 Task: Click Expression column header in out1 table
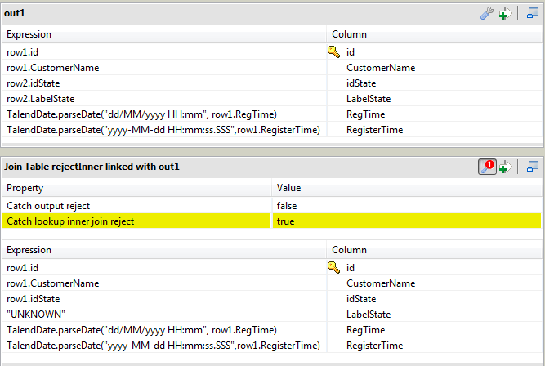tap(163, 34)
